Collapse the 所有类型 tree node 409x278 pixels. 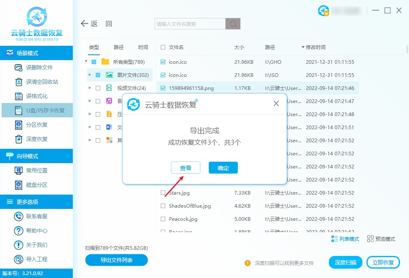[86, 62]
